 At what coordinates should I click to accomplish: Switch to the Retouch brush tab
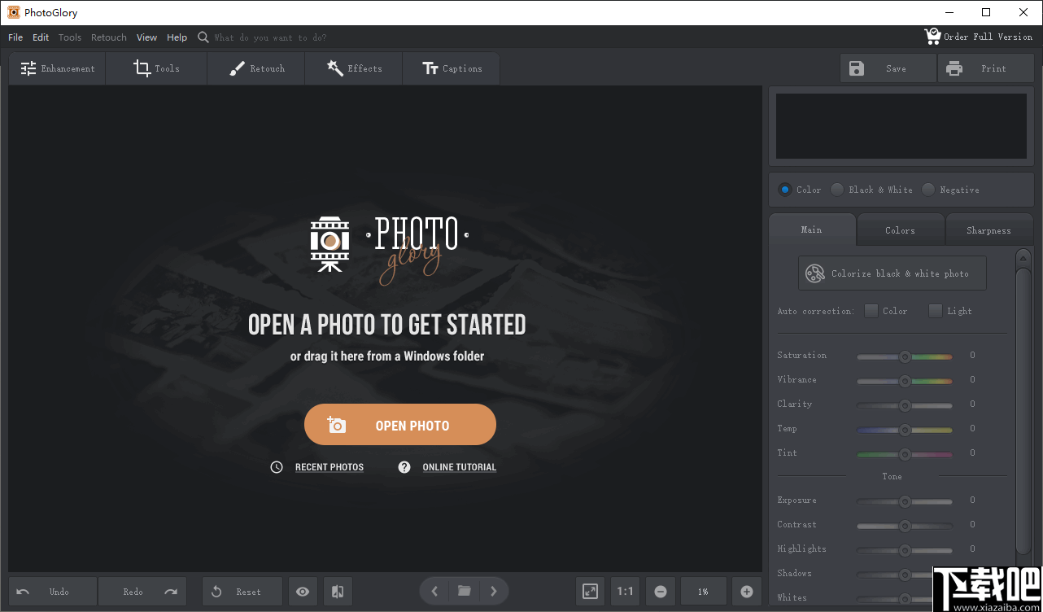click(256, 68)
